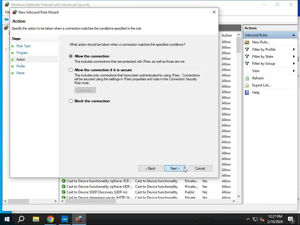Click the Export List icon
This screenshot has width=300, height=225.
pyautogui.click(x=247, y=85)
